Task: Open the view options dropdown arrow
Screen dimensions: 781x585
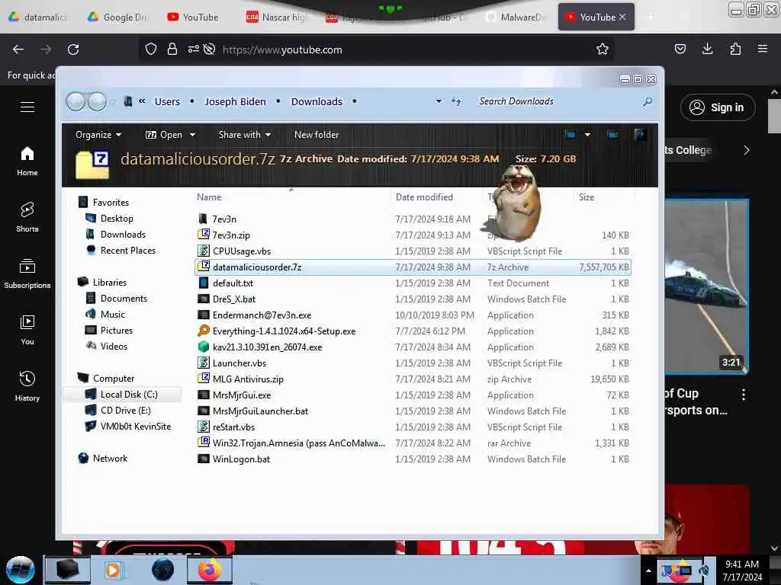Action: 588,135
